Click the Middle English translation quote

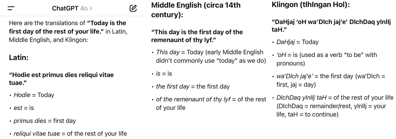(197, 36)
